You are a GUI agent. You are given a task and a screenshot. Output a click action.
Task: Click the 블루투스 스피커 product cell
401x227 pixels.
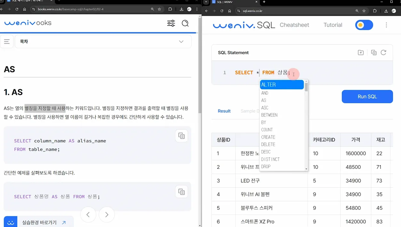pyautogui.click(x=271, y=208)
